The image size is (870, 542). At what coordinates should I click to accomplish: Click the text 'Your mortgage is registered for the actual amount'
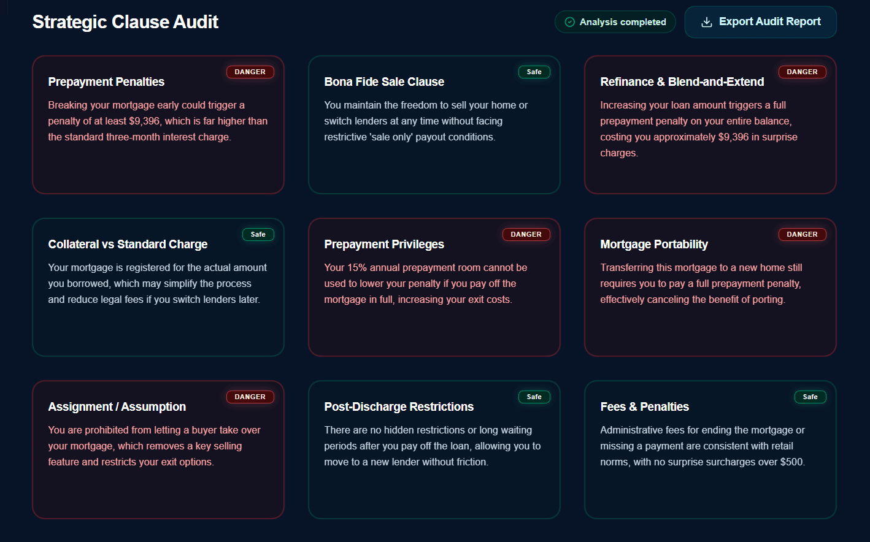click(x=158, y=267)
